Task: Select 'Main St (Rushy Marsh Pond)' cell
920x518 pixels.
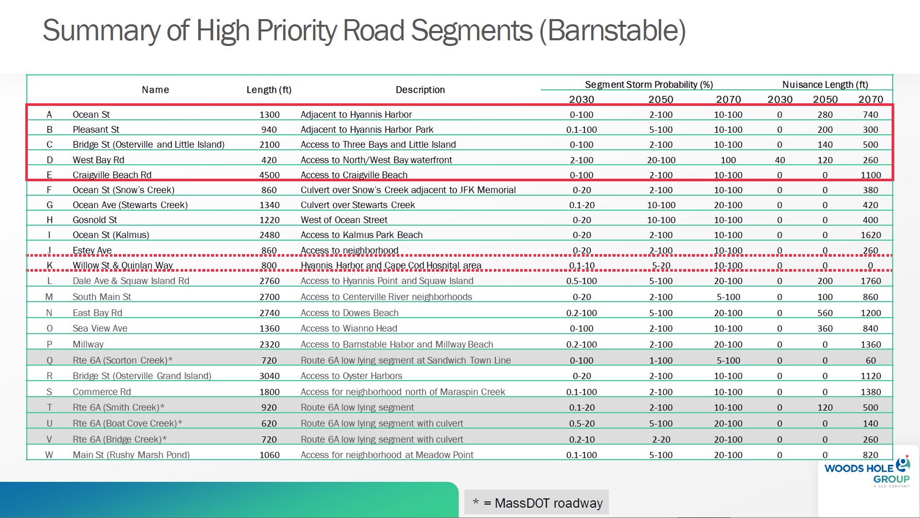Action: tap(131, 455)
